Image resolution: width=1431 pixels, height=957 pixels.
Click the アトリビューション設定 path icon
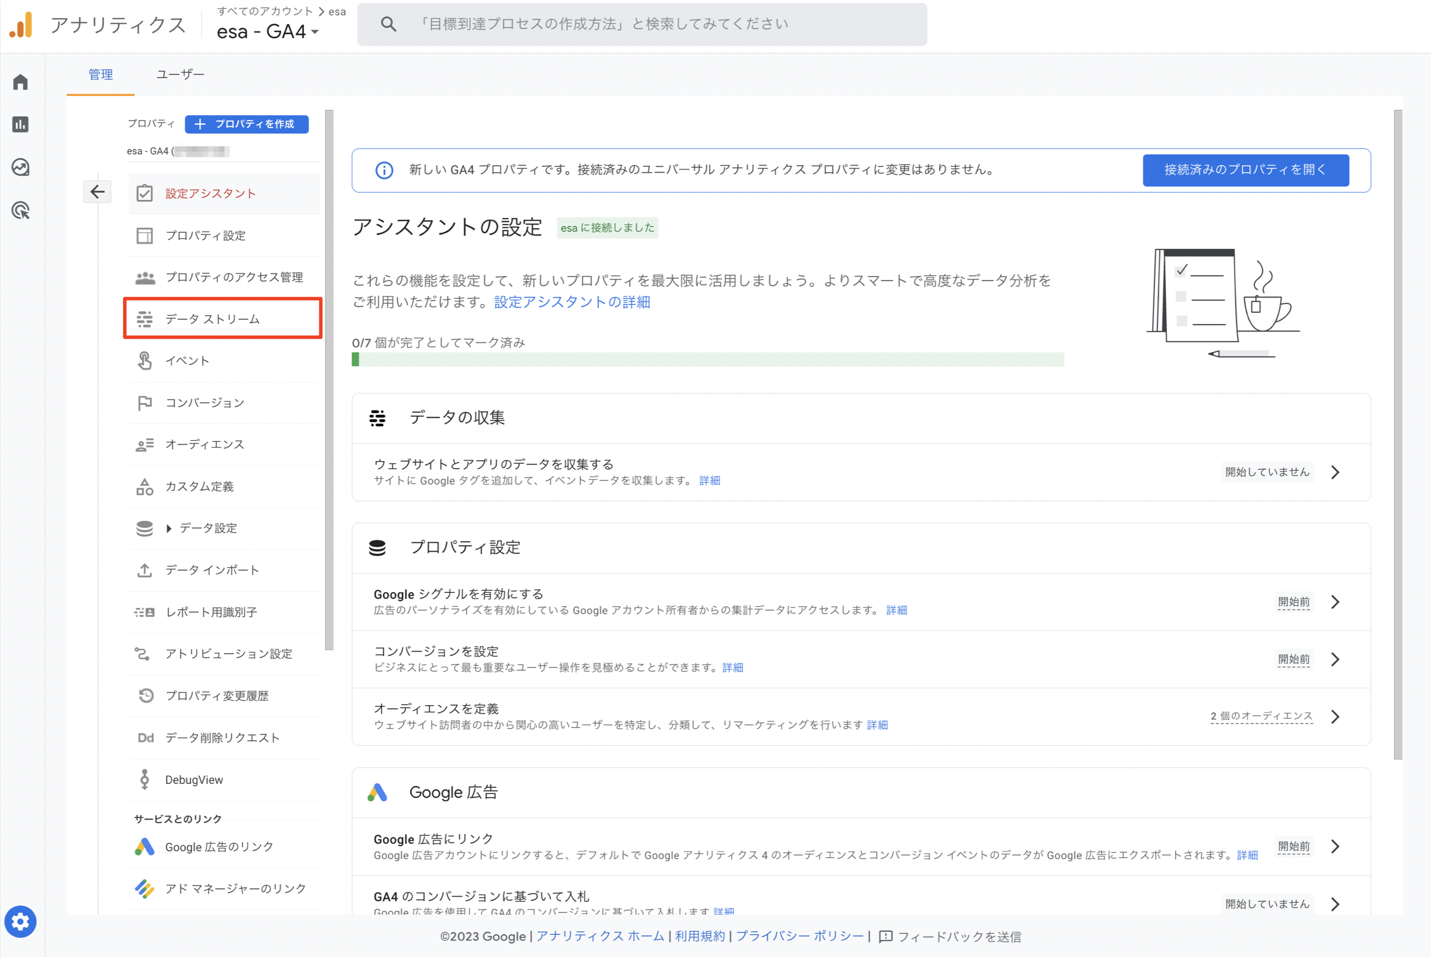tap(142, 654)
